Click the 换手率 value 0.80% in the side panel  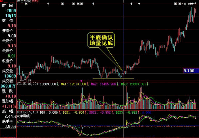pyautogui.click(x=10, y=126)
